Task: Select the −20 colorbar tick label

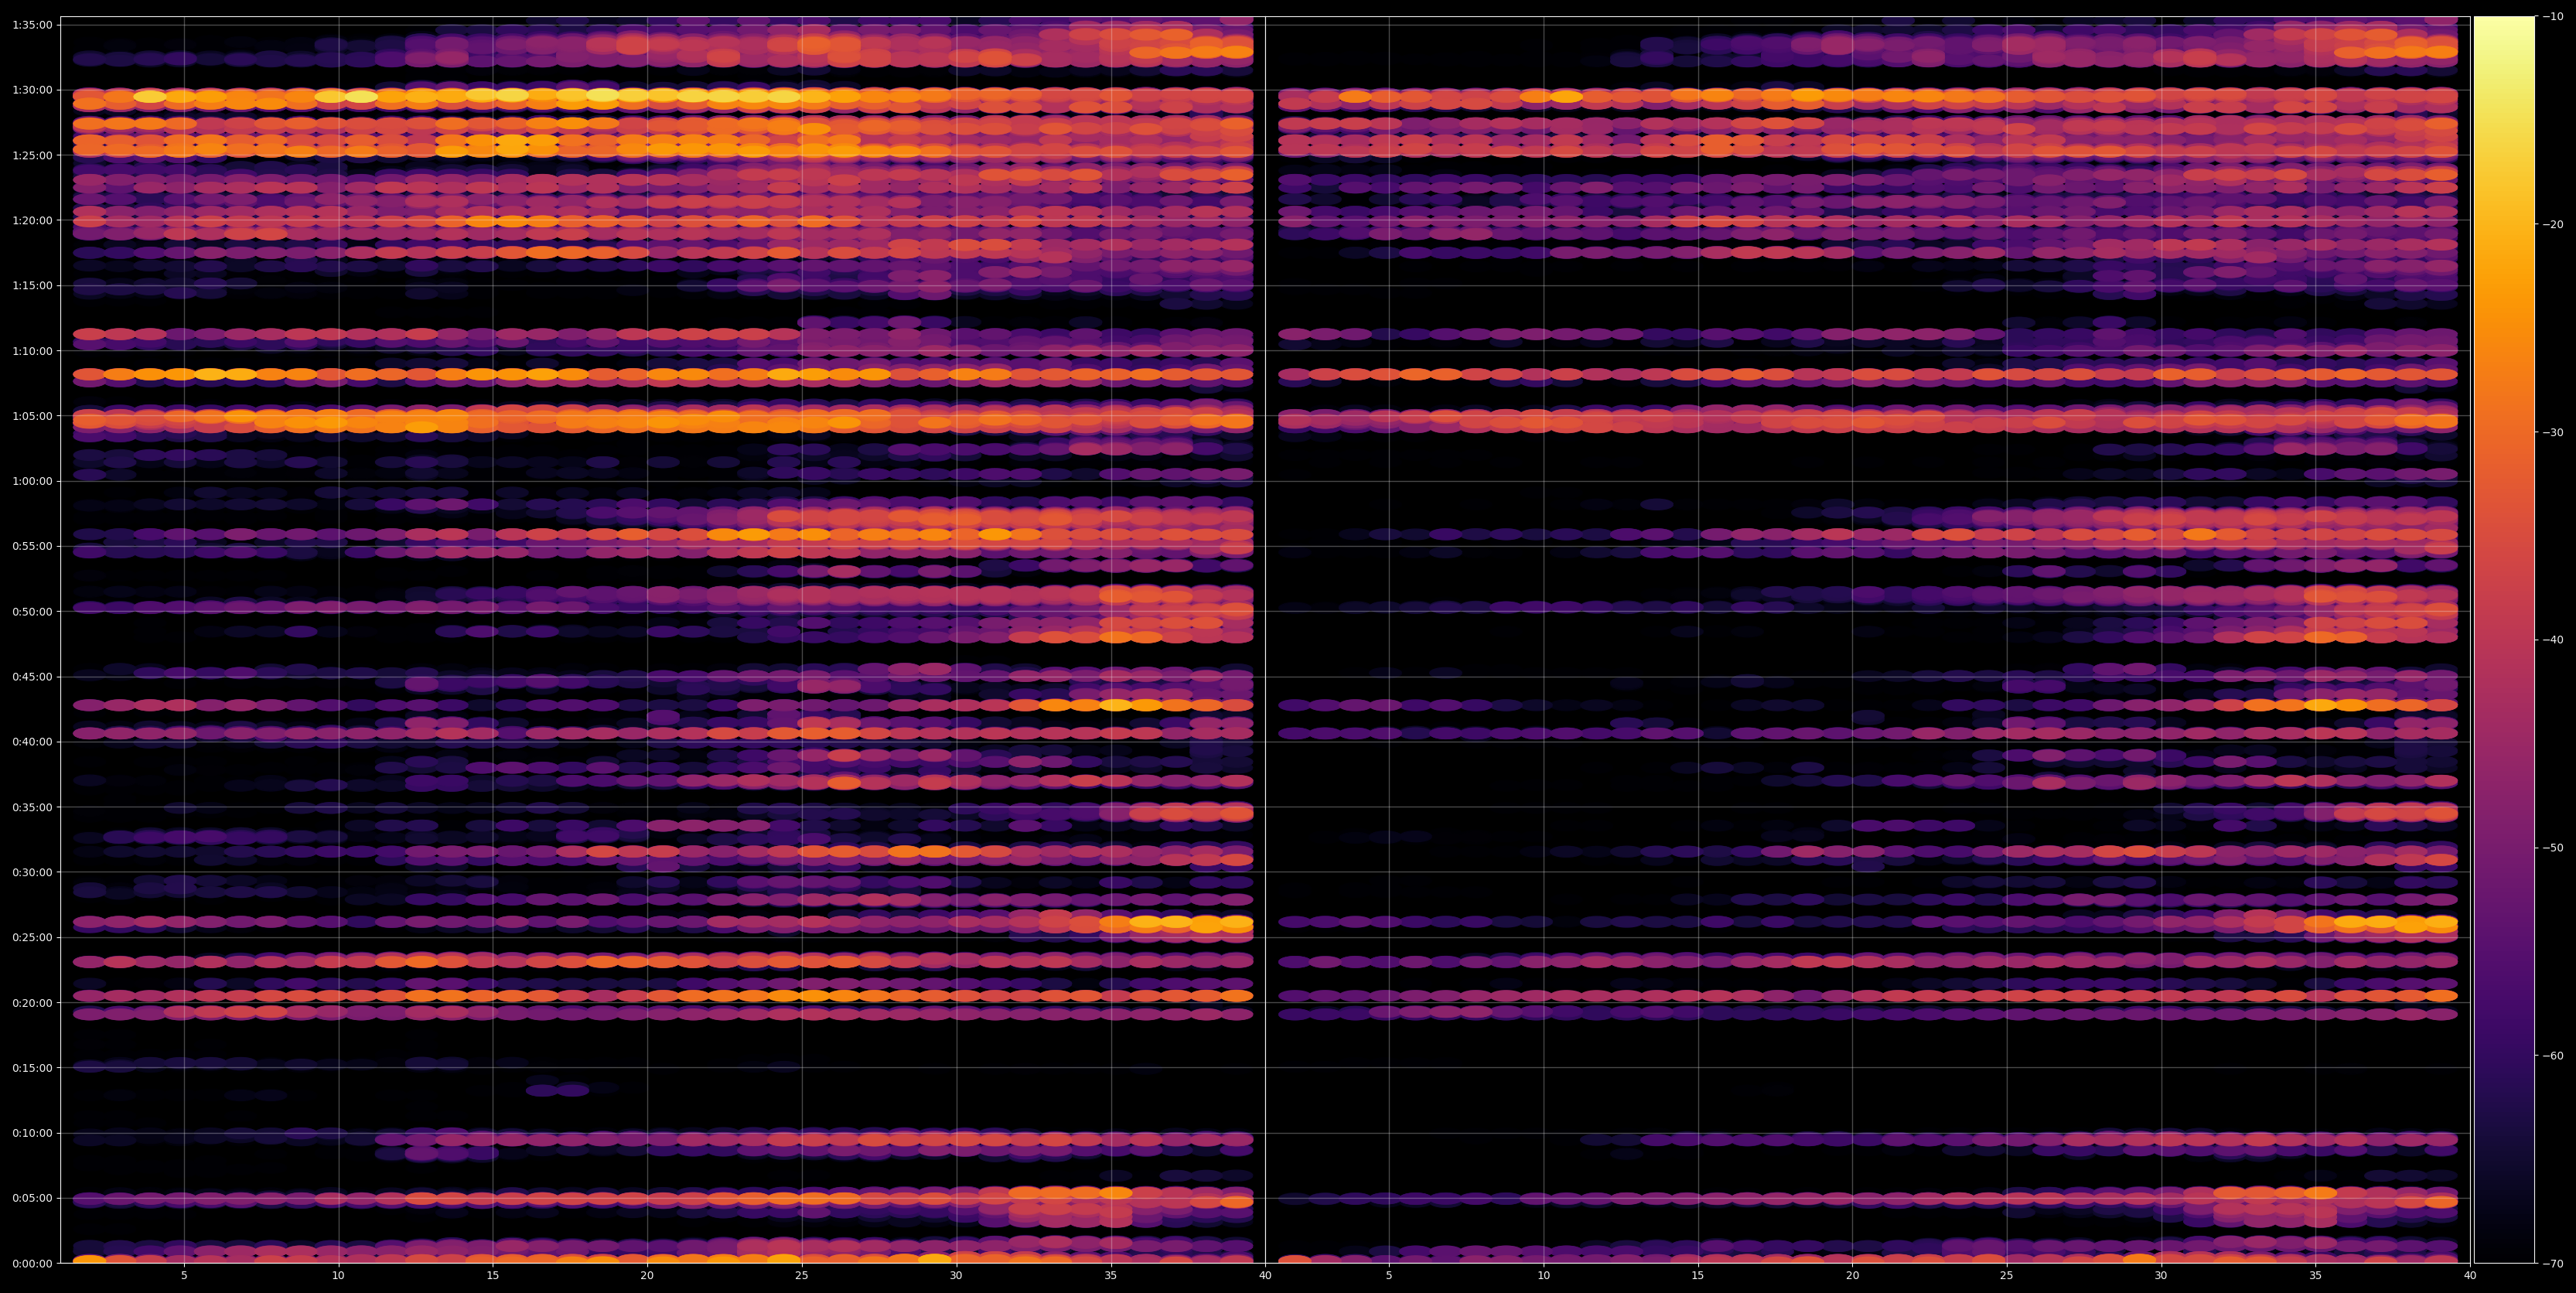Action: [x=2553, y=224]
